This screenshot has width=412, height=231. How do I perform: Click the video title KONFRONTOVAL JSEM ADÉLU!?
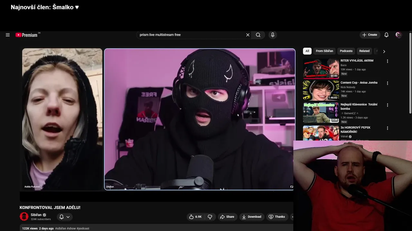tap(50, 208)
